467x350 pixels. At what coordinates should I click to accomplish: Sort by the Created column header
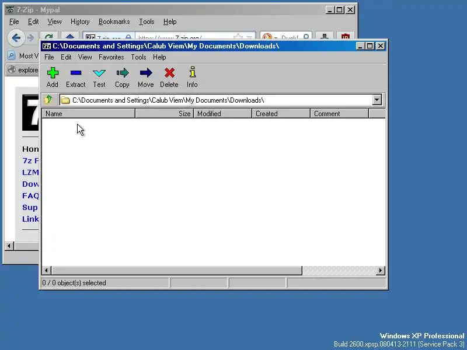coord(281,114)
